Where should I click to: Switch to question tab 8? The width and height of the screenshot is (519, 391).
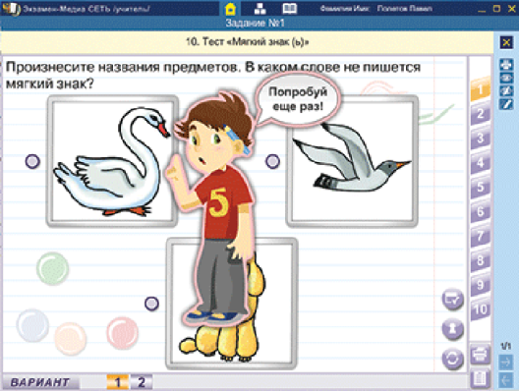coord(481,260)
